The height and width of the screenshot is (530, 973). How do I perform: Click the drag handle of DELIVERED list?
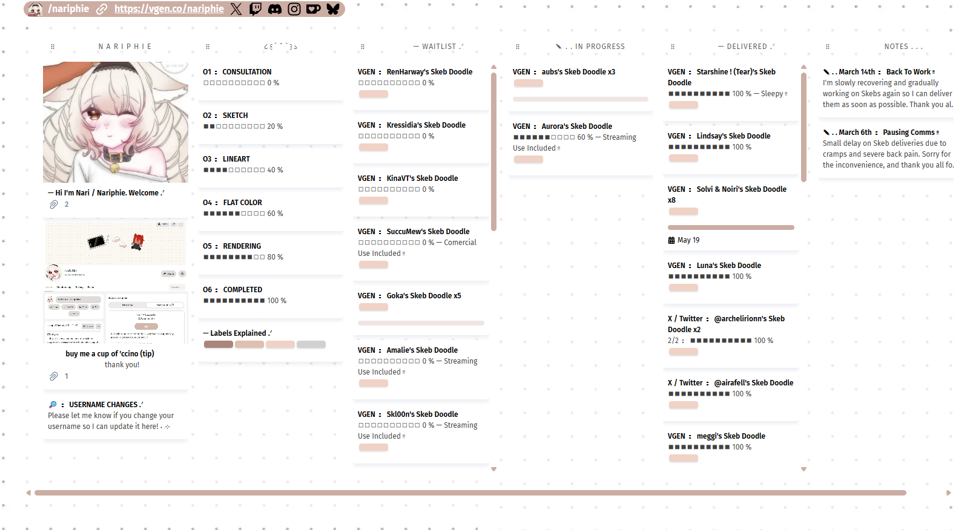[673, 47]
